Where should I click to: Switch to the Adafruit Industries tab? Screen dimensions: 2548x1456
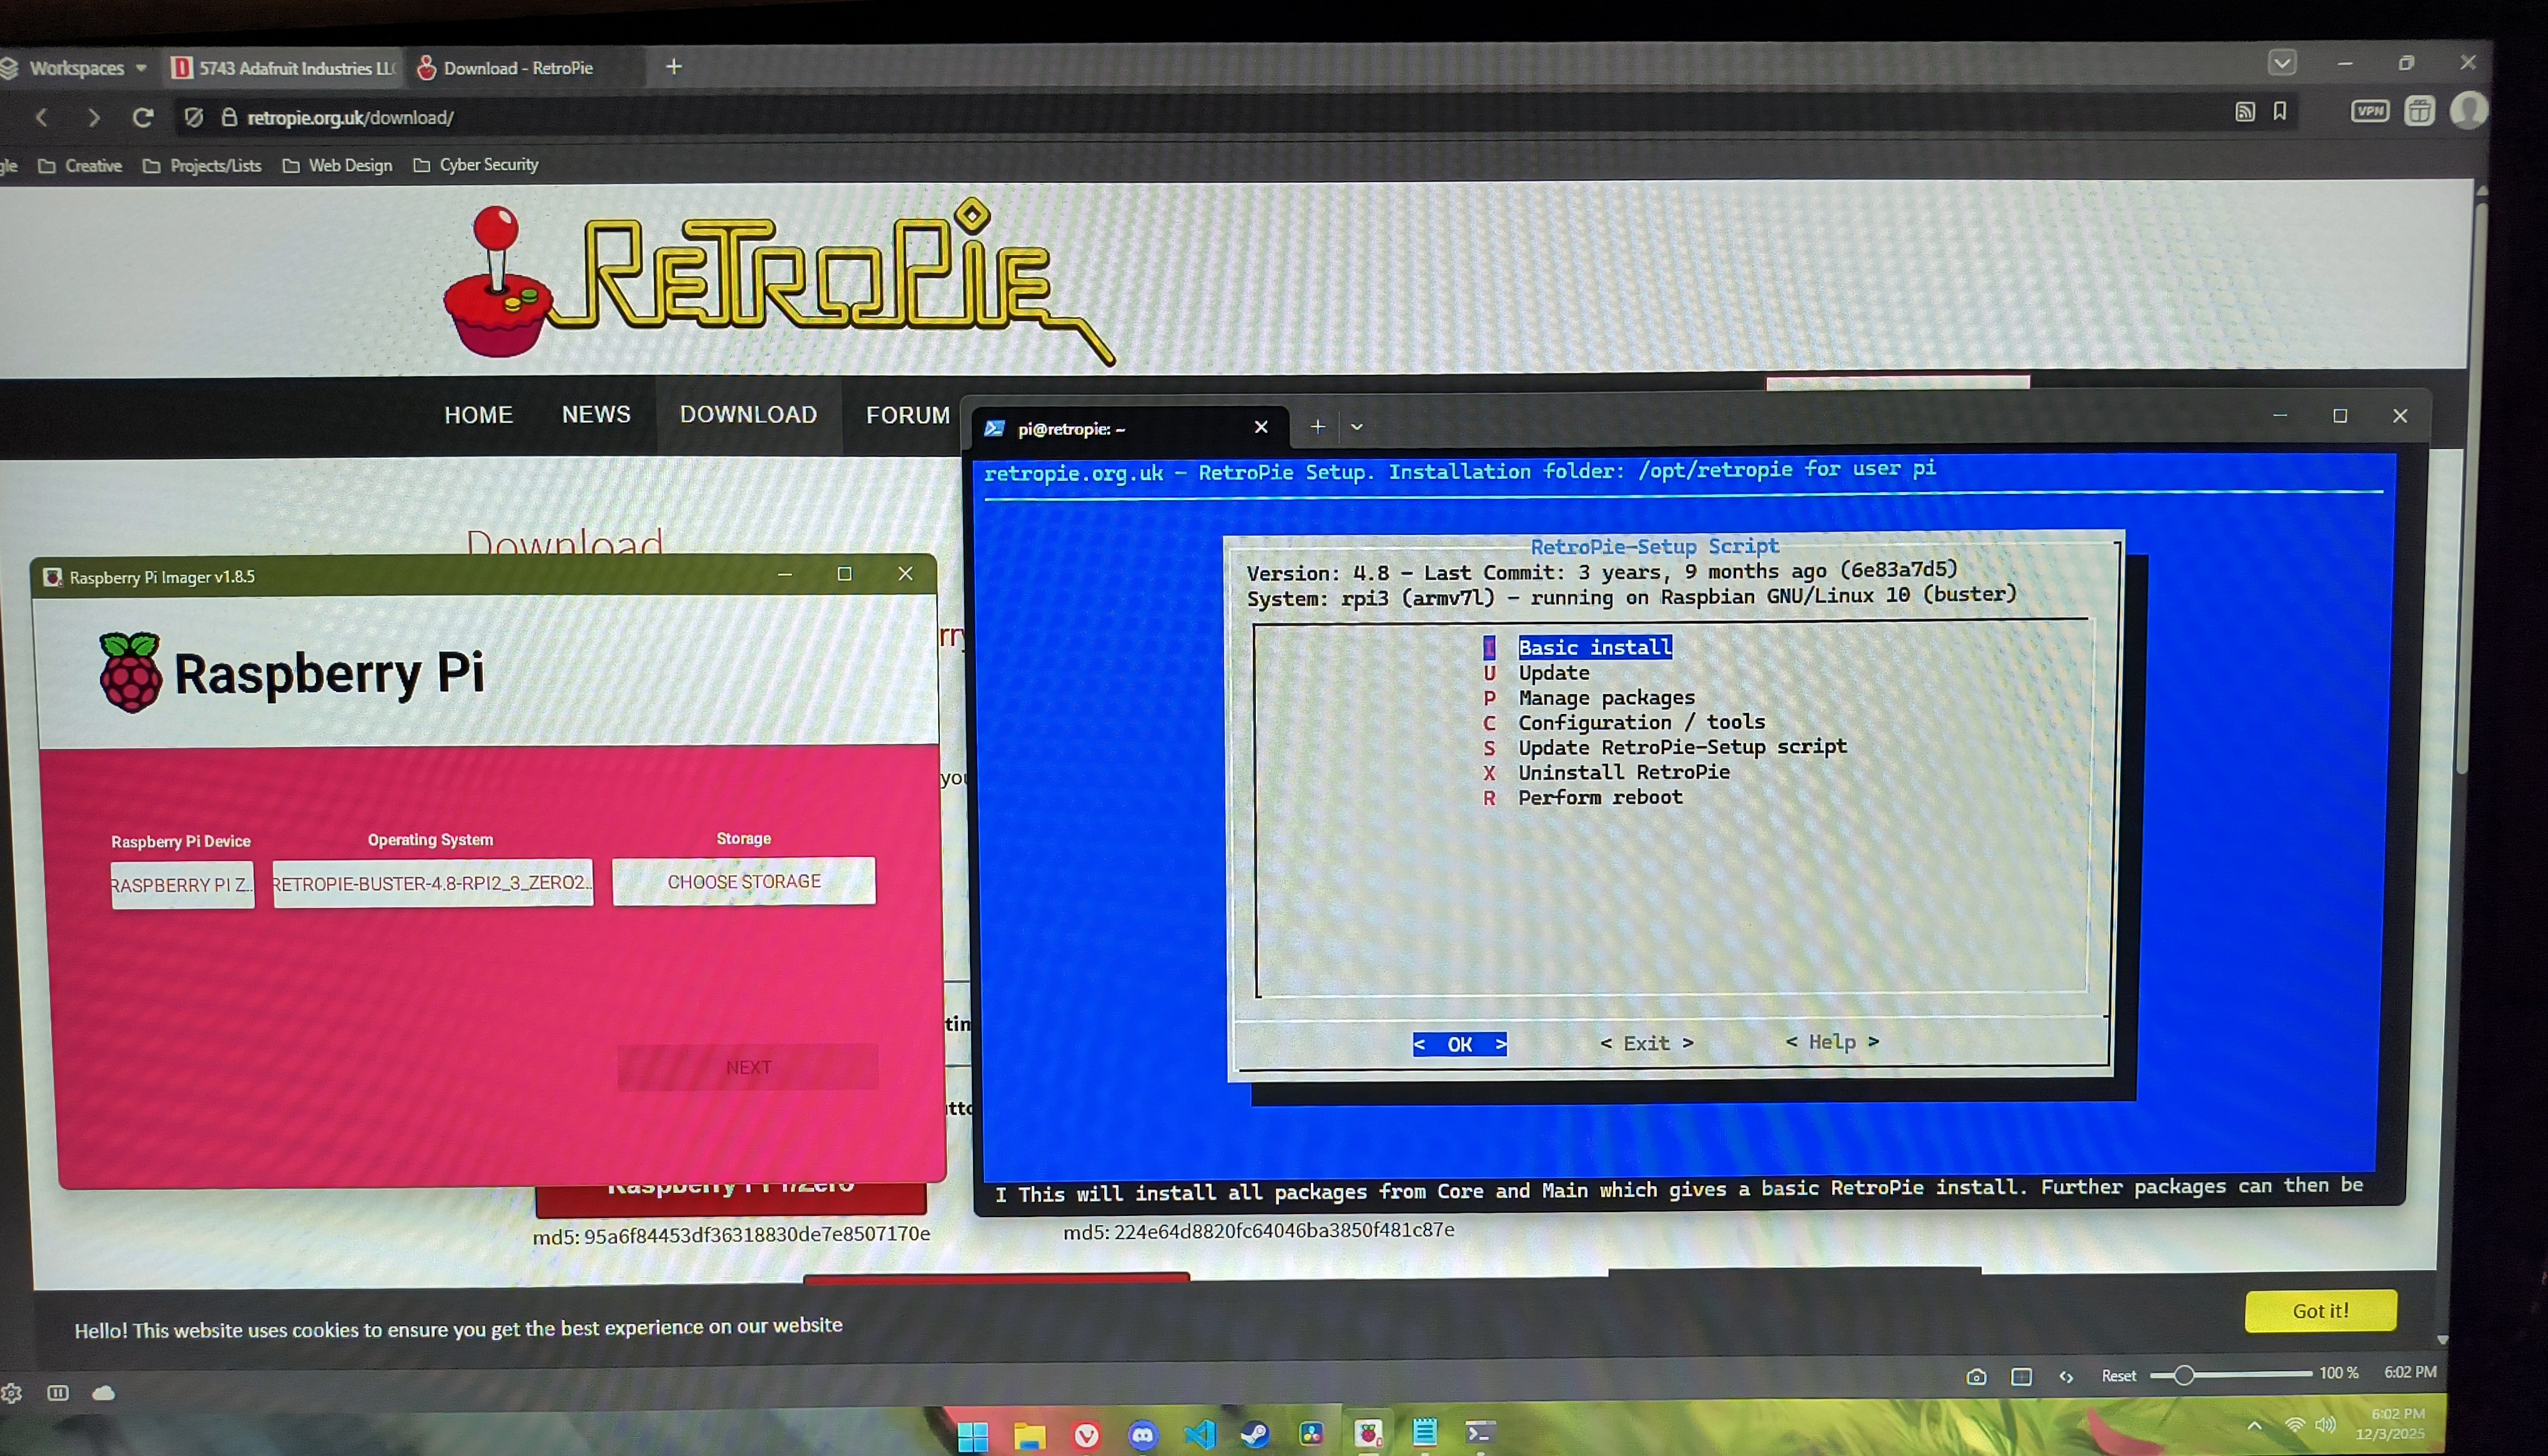point(285,68)
